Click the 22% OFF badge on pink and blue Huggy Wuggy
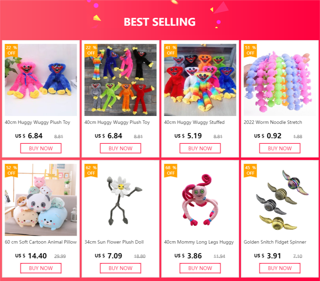The width and height of the screenshot is (320, 281). click(11, 50)
